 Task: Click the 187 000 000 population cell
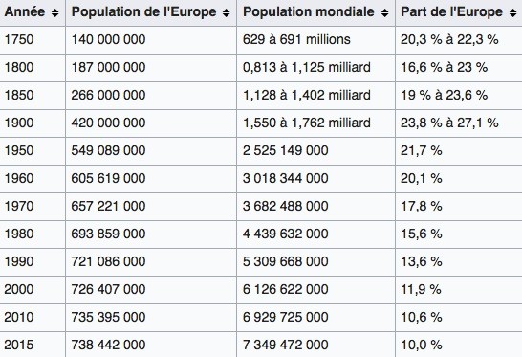coord(151,67)
